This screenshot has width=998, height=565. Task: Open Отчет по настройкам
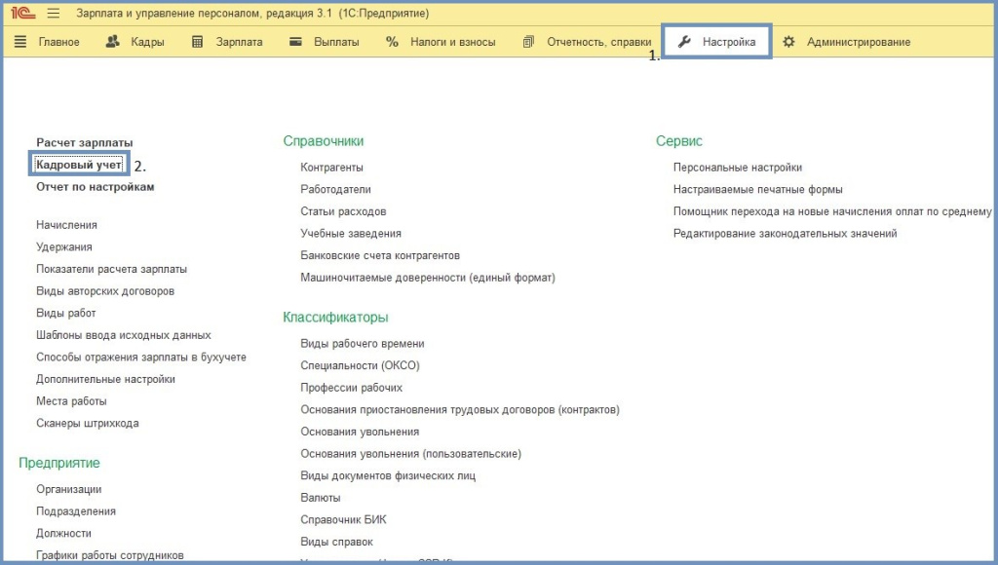pyautogui.click(x=96, y=186)
